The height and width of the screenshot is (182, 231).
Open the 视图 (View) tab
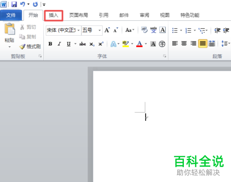click(164, 15)
